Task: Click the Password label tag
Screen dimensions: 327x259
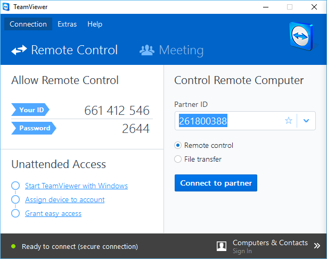Action: pyautogui.click(x=34, y=128)
